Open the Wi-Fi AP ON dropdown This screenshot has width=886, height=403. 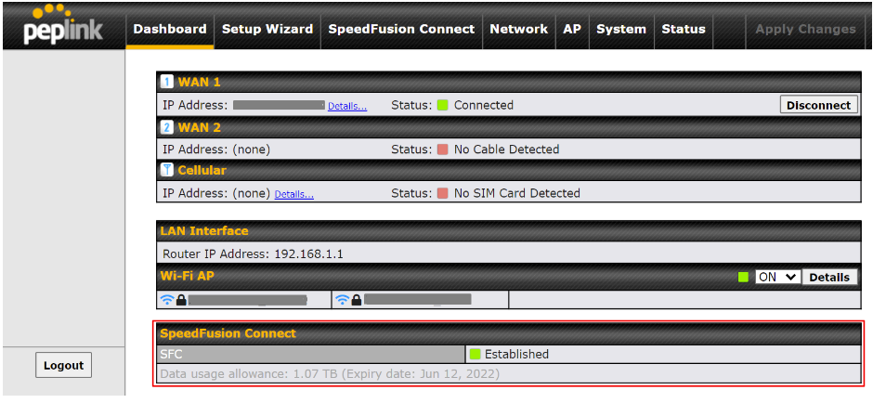(x=777, y=277)
